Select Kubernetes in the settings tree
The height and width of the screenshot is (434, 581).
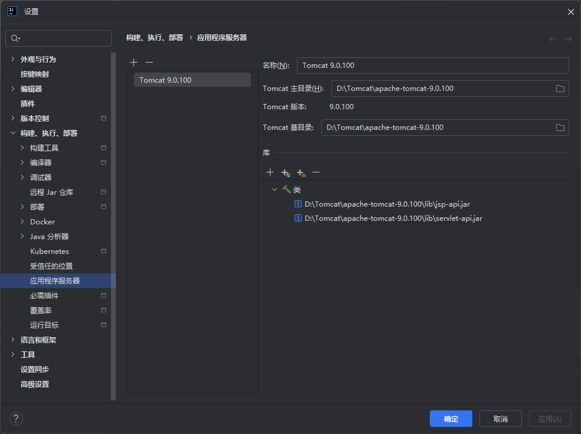coord(50,252)
